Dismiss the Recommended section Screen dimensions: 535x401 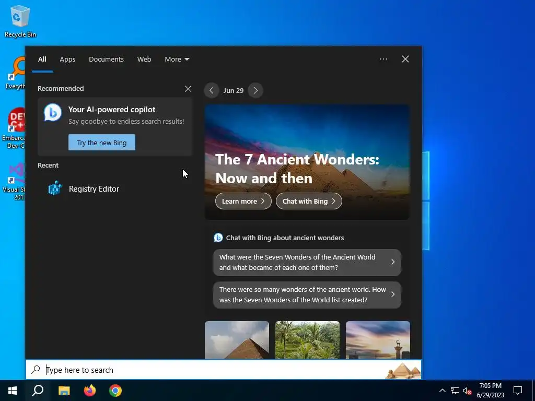tap(188, 89)
